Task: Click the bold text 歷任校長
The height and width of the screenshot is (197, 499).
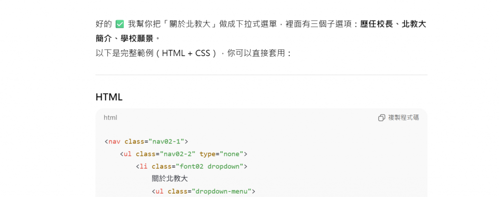Action: point(377,24)
